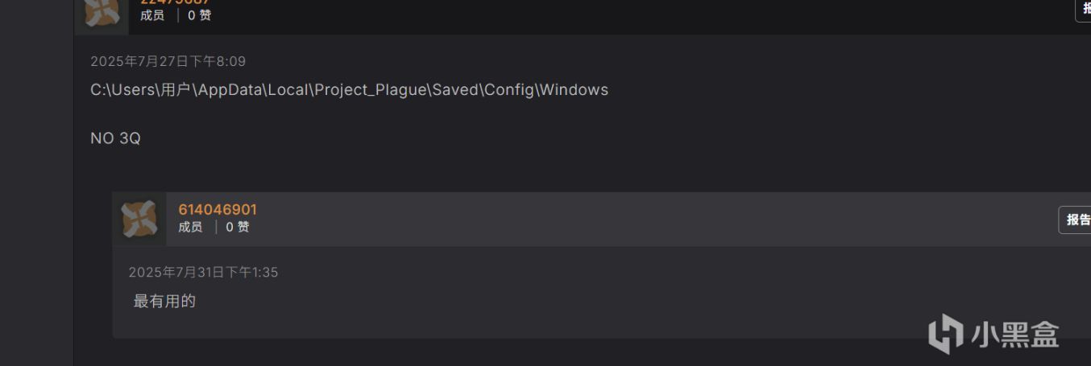Click the 成员 label under 614046901
Image resolution: width=1091 pixels, height=366 pixels.
190,228
